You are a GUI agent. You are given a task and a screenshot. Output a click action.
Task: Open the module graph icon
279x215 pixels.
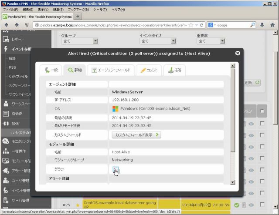point(116,169)
